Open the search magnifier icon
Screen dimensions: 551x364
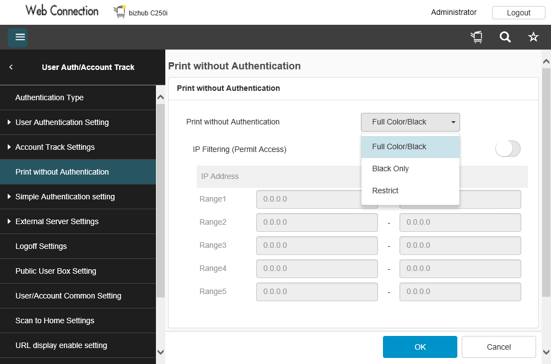(x=505, y=37)
